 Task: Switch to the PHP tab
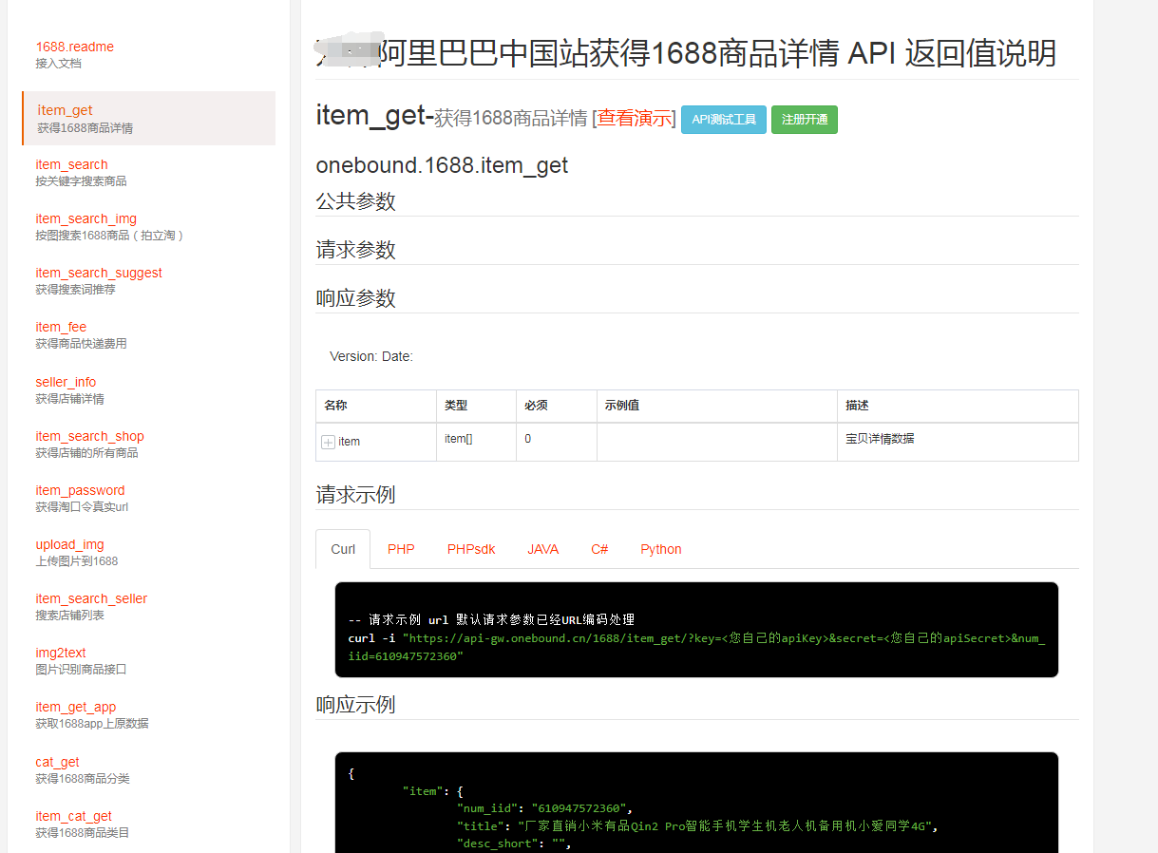click(401, 549)
